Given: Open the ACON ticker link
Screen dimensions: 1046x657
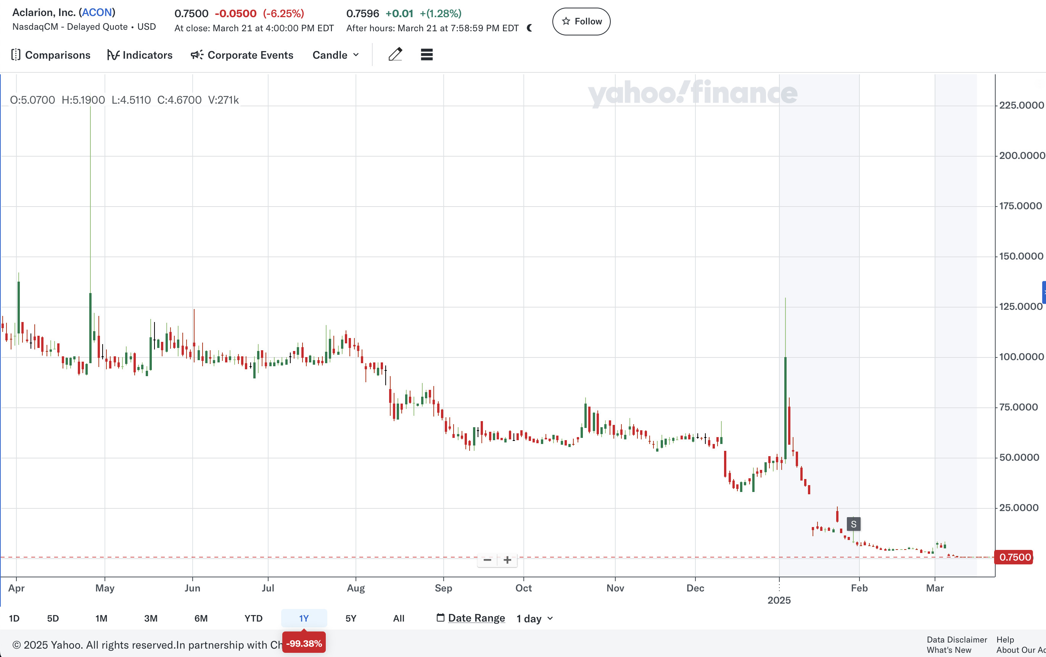Looking at the screenshot, I should pos(97,12).
